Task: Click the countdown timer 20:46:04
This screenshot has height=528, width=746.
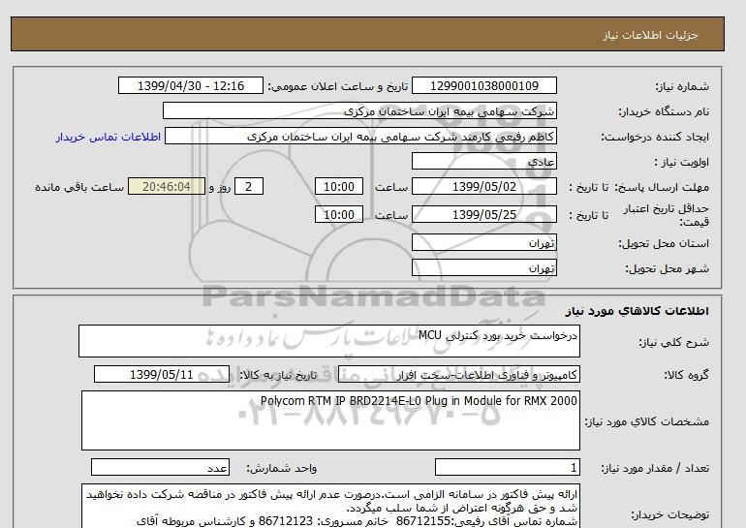Action: coord(167,186)
